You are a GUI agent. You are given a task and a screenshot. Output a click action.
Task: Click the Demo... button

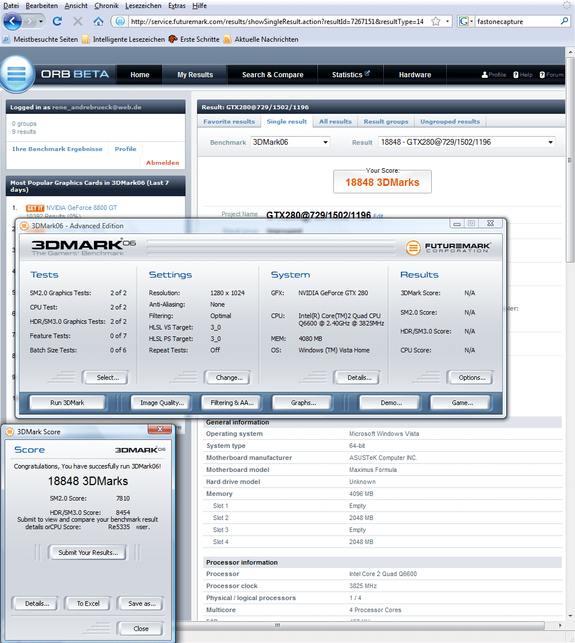pos(391,403)
